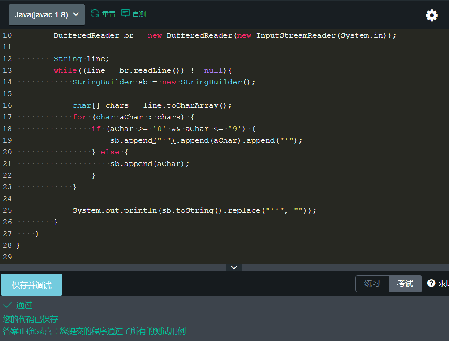The image size is (449, 341).
Task: Click line number 13 in gutter
Action: click(x=7, y=70)
